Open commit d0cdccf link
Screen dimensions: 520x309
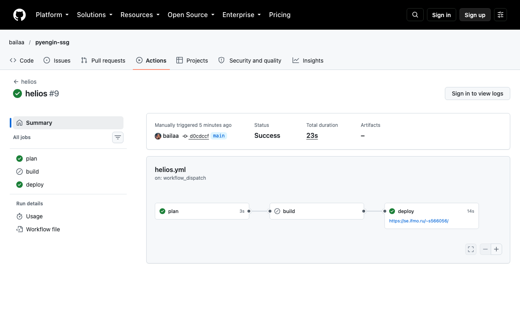[x=199, y=136]
